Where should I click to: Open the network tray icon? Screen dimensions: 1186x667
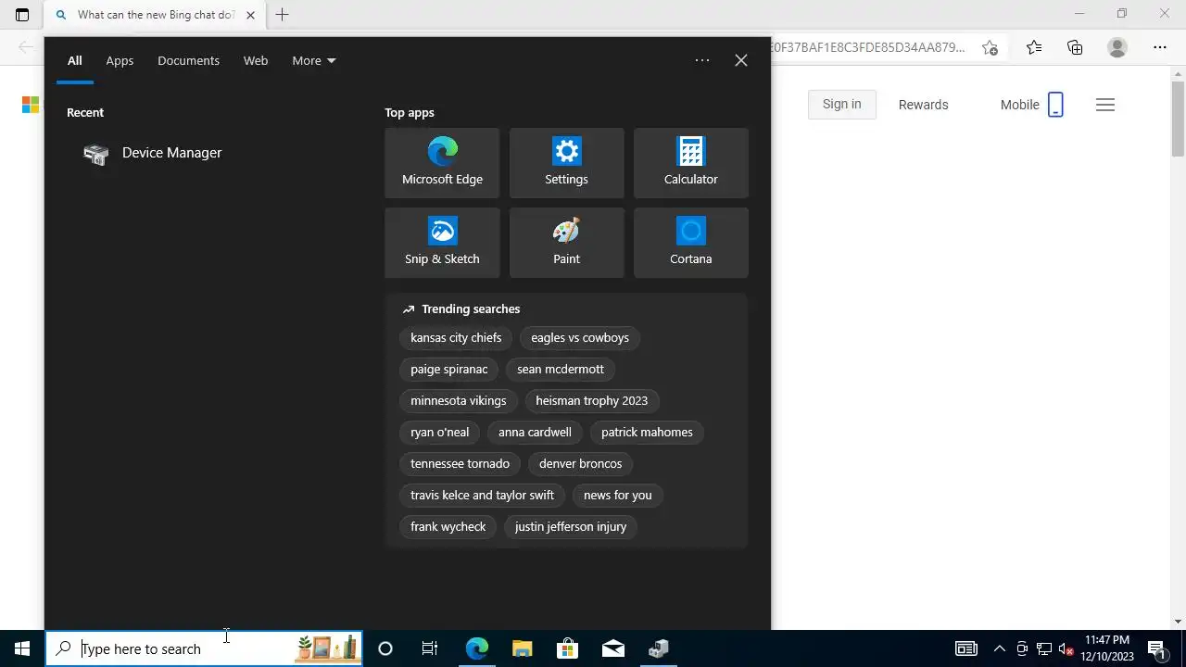tap(1043, 648)
